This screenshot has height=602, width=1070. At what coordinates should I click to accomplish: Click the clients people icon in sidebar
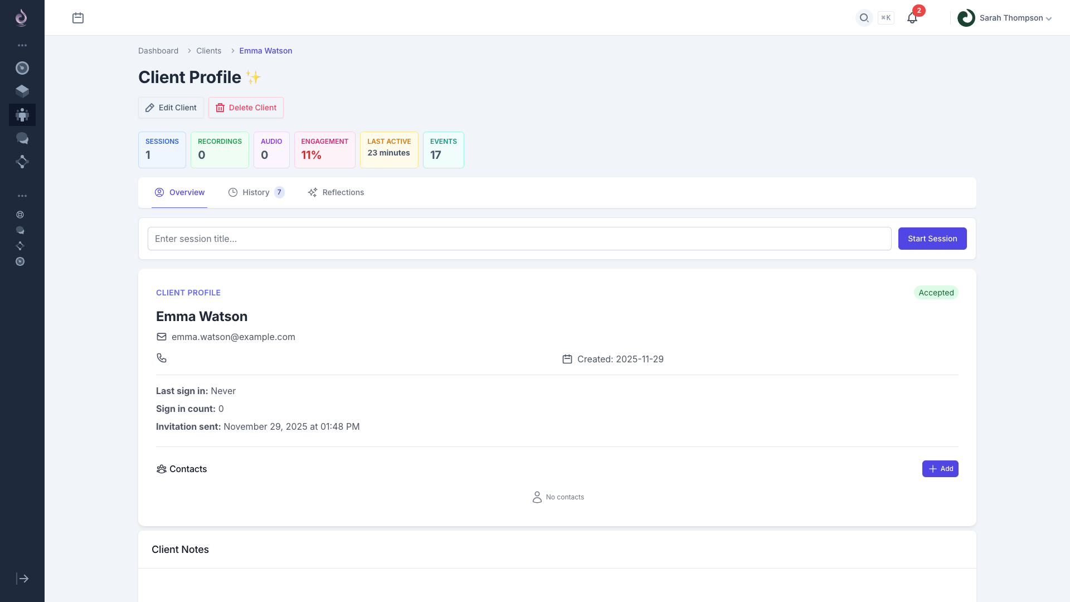pyautogui.click(x=22, y=115)
